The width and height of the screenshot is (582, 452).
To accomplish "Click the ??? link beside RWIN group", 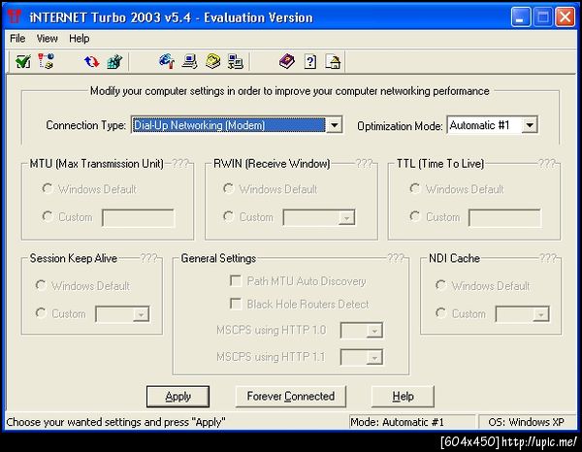I will [364, 163].
